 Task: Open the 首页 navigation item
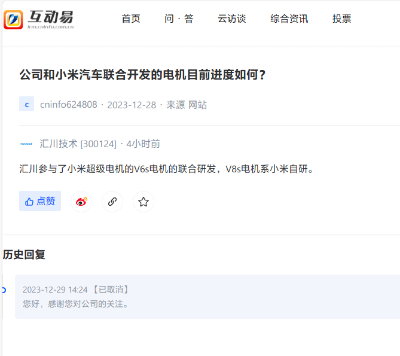pyautogui.click(x=131, y=19)
